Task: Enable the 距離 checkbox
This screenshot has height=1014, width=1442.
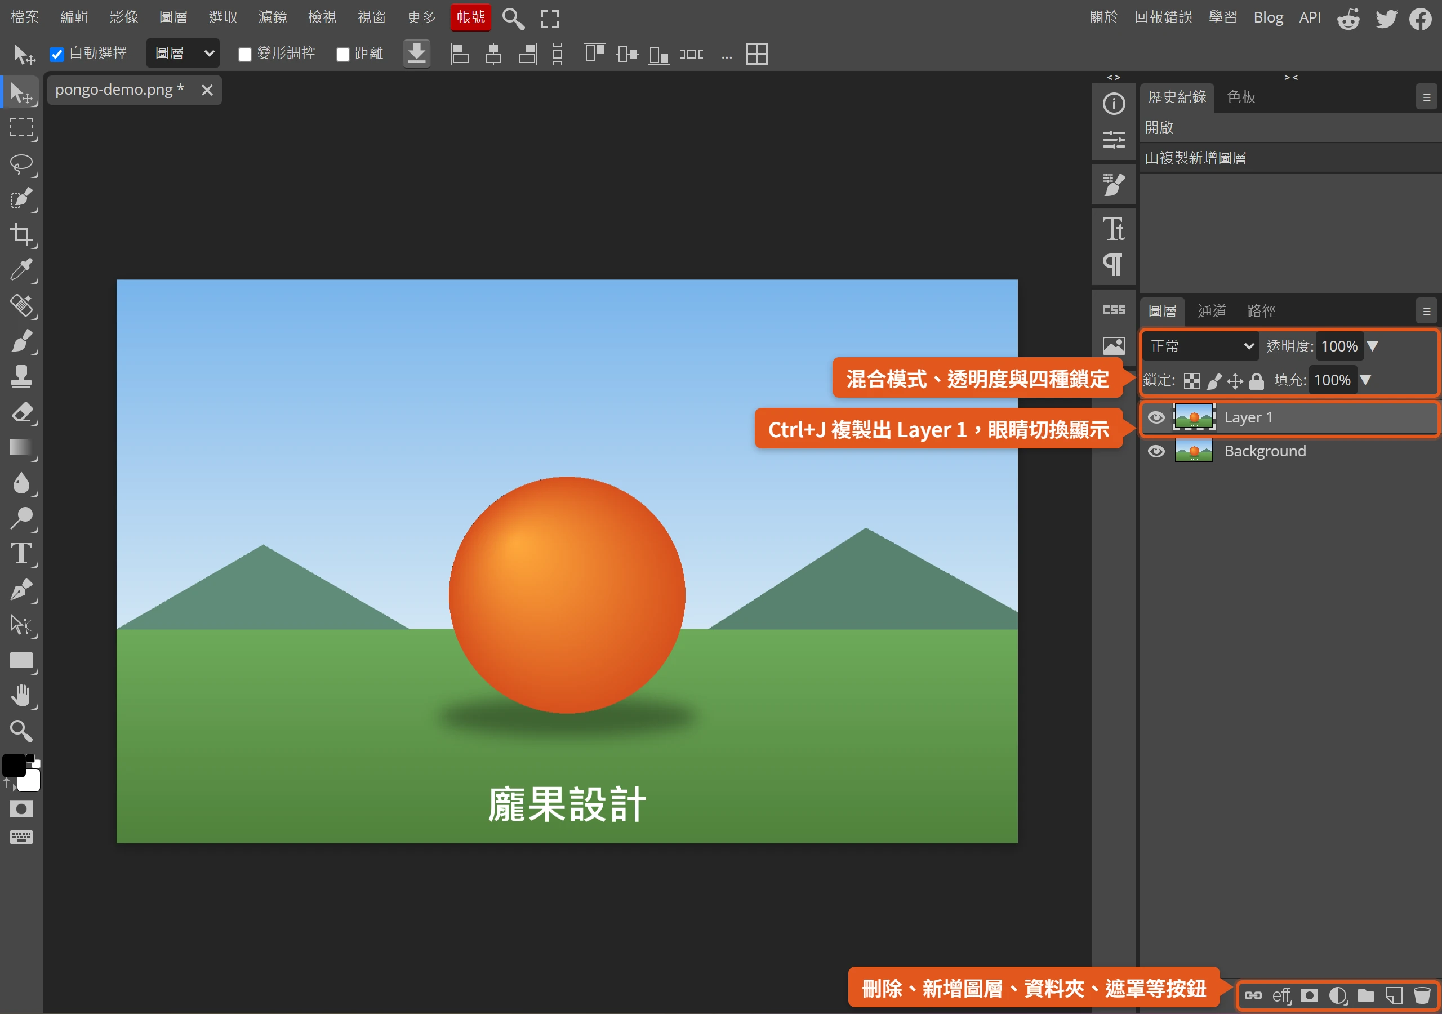Action: coord(343,54)
